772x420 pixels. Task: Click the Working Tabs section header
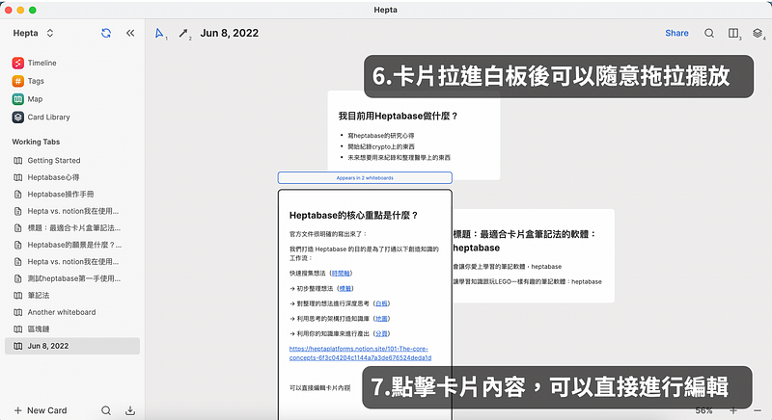point(36,142)
